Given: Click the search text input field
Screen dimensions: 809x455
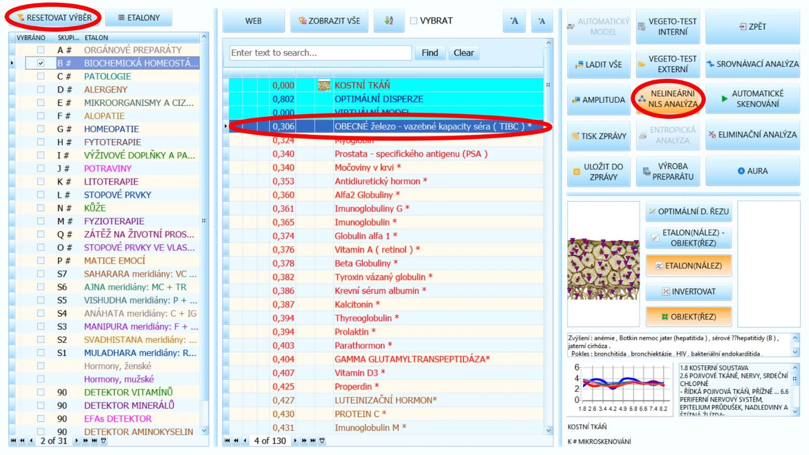Looking at the screenshot, I should [x=321, y=52].
